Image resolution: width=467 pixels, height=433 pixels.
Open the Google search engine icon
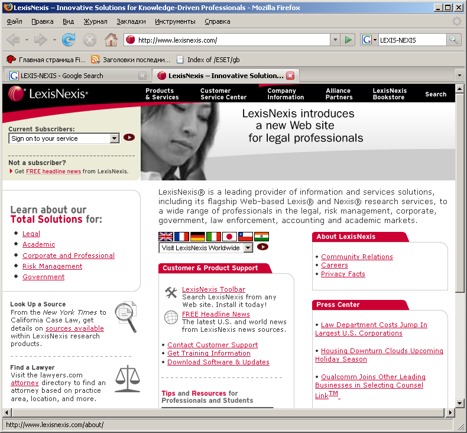point(367,40)
